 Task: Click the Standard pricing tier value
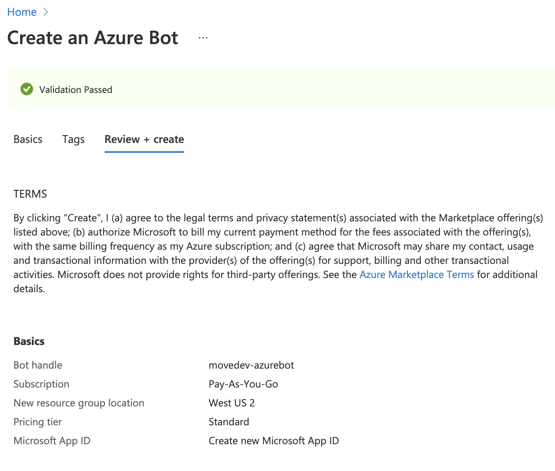click(229, 422)
